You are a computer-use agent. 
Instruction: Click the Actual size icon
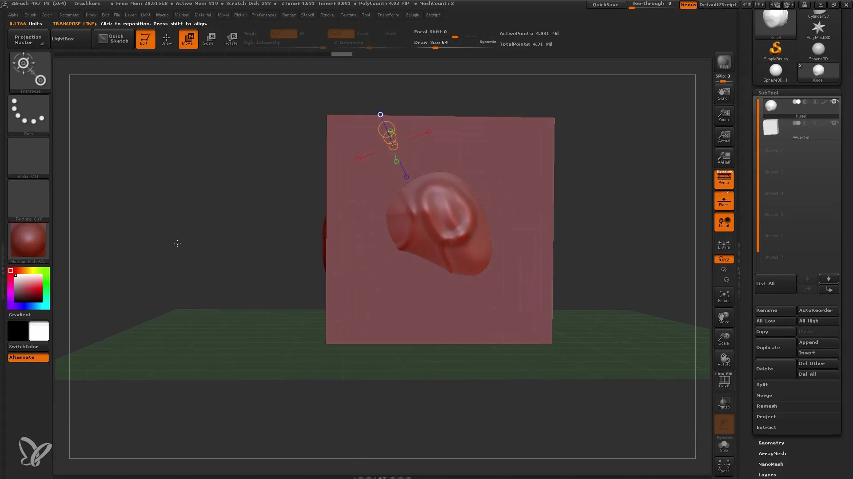pyautogui.click(x=724, y=136)
